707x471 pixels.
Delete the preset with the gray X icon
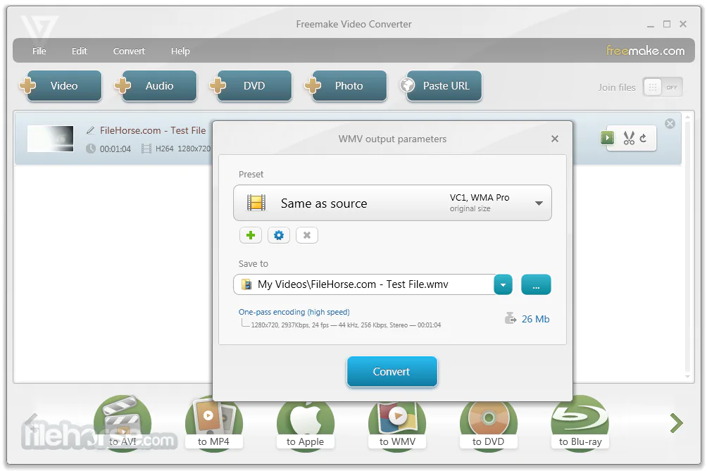[x=306, y=235]
